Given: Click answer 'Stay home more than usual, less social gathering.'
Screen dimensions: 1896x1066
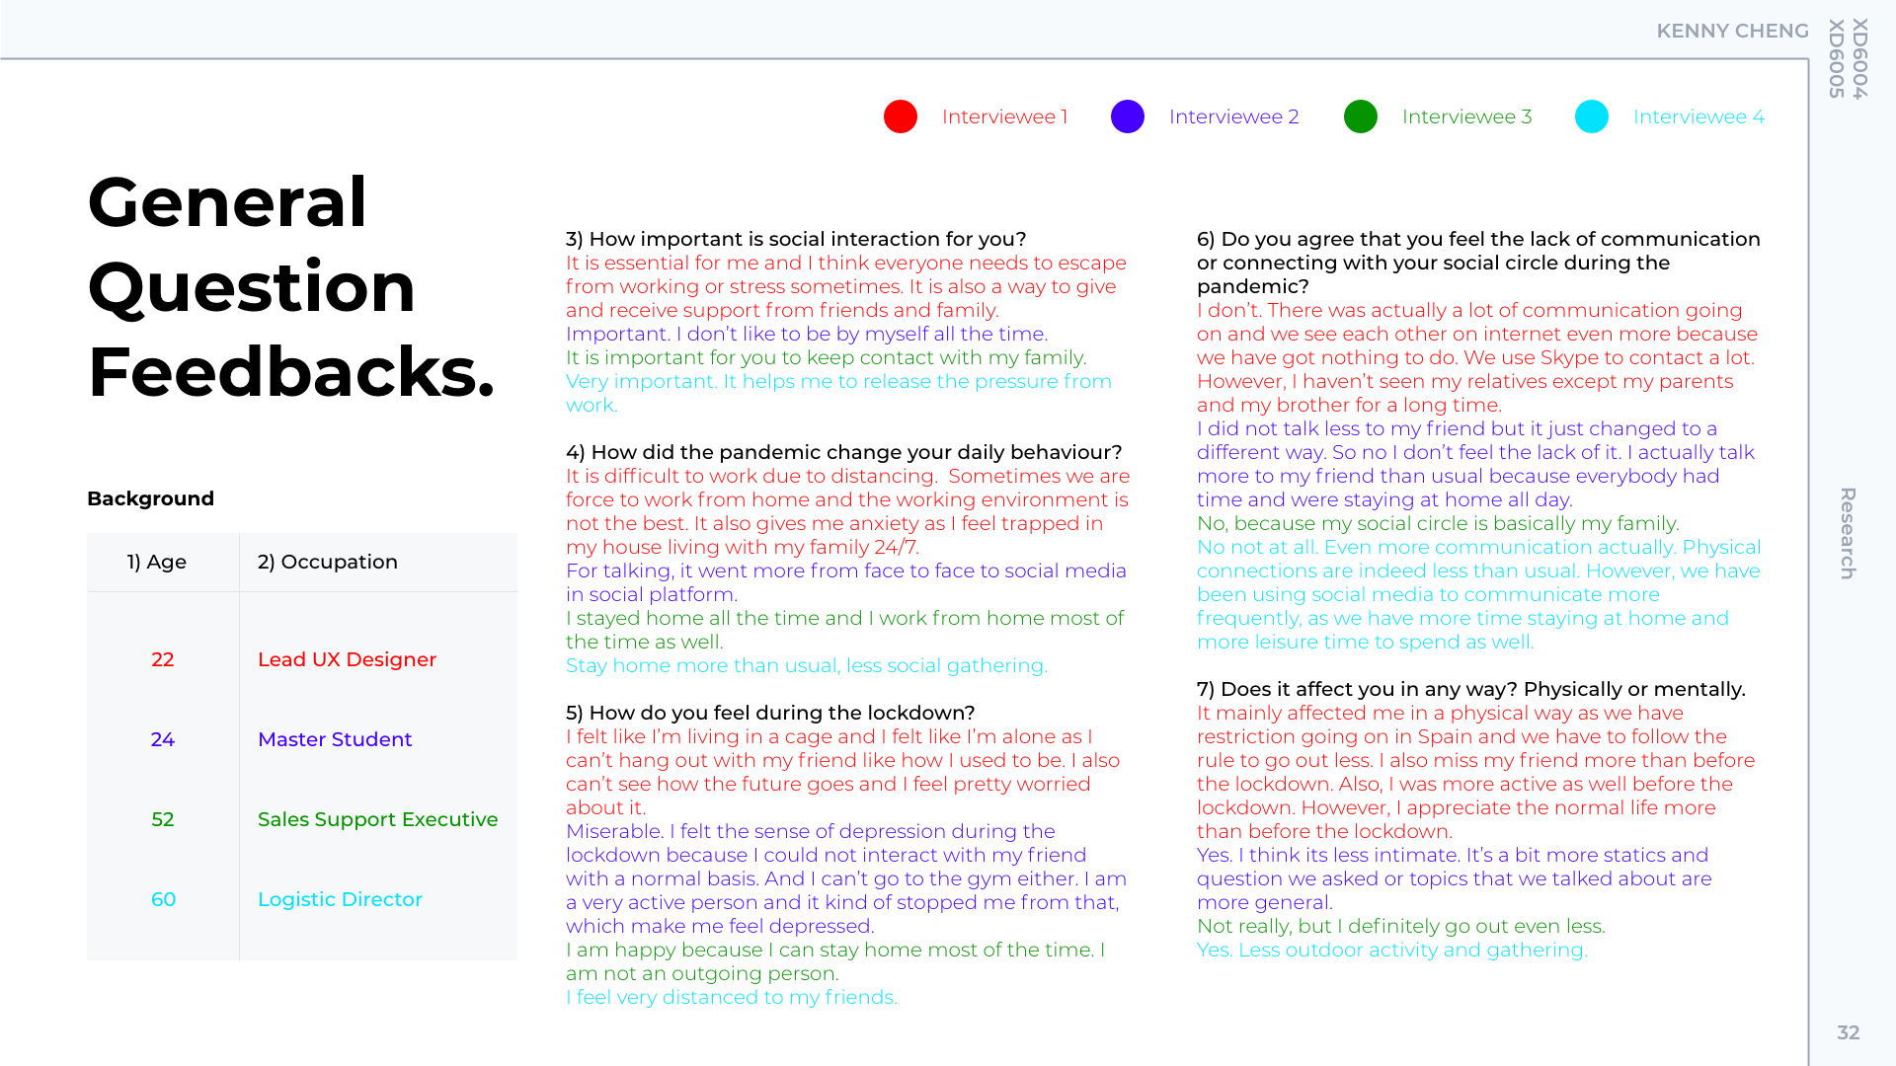Looking at the screenshot, I should pyautogui.click(x=807, y=665).
